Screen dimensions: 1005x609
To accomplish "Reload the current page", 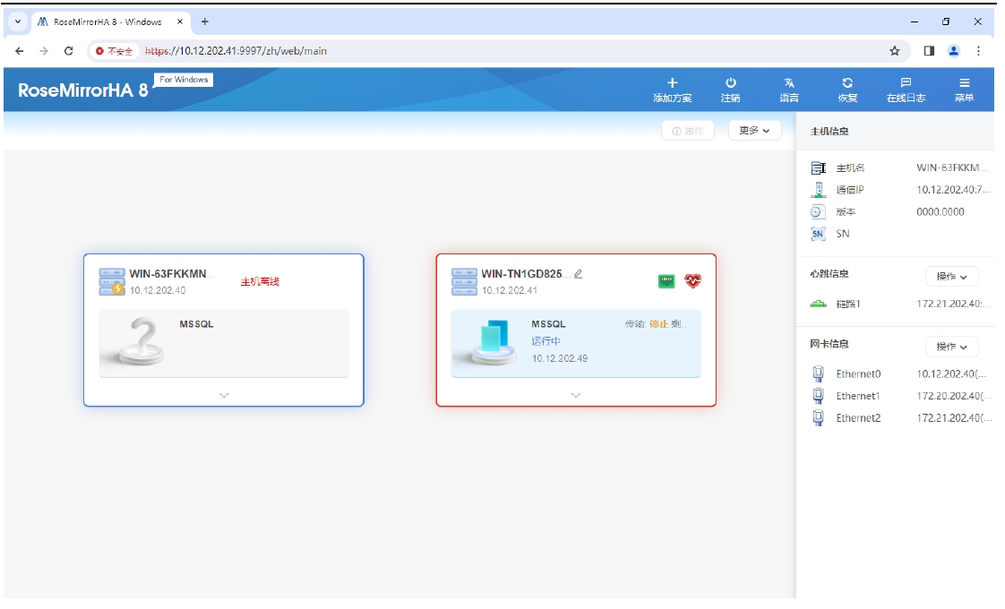I will tap(69, 51).
